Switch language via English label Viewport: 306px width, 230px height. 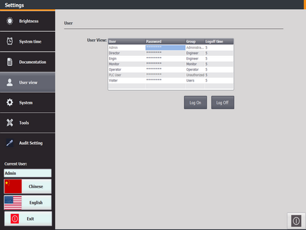(x=36, y=202)
